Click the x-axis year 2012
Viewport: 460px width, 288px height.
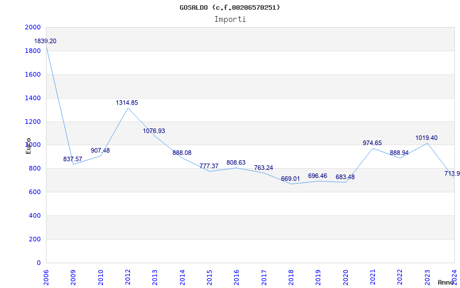[x=128, y=278]
